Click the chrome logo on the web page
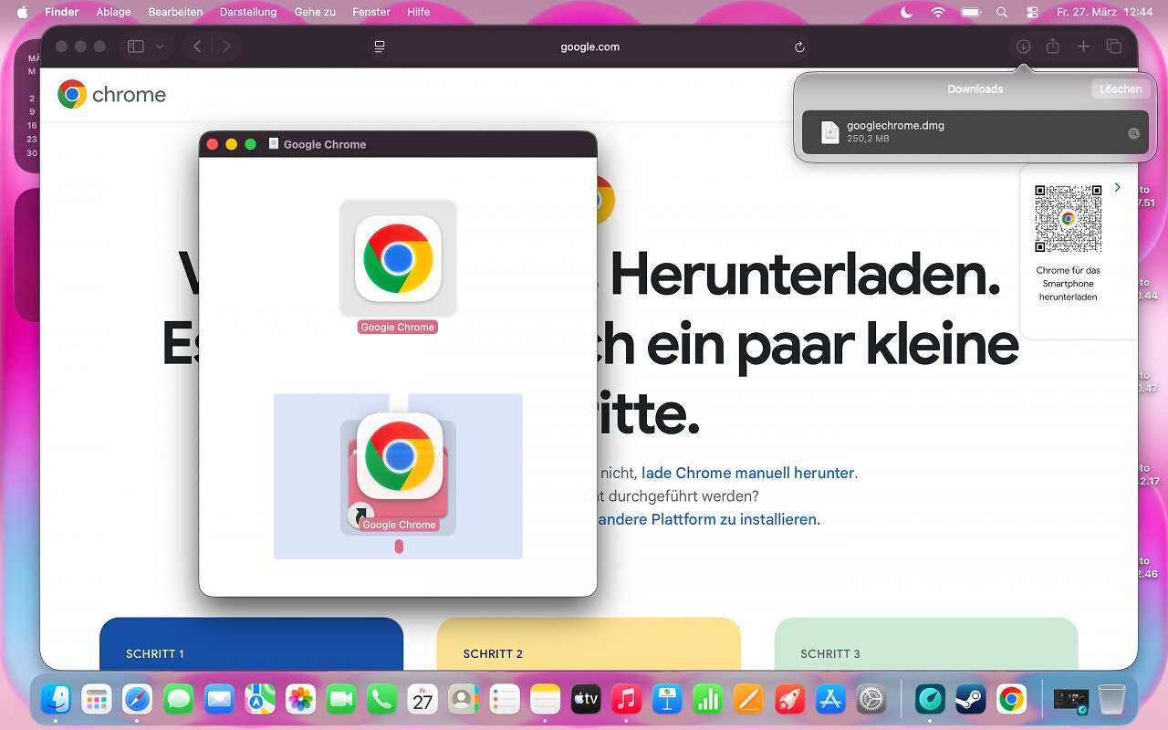Viewport: 1168px width, 730px height. pyautogui.click(x=112, y=94)
